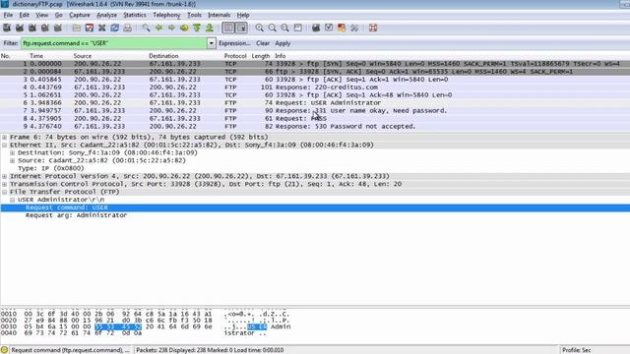Clear the display filter
This screenshot has height=354, width=630.
coord(263,43)
